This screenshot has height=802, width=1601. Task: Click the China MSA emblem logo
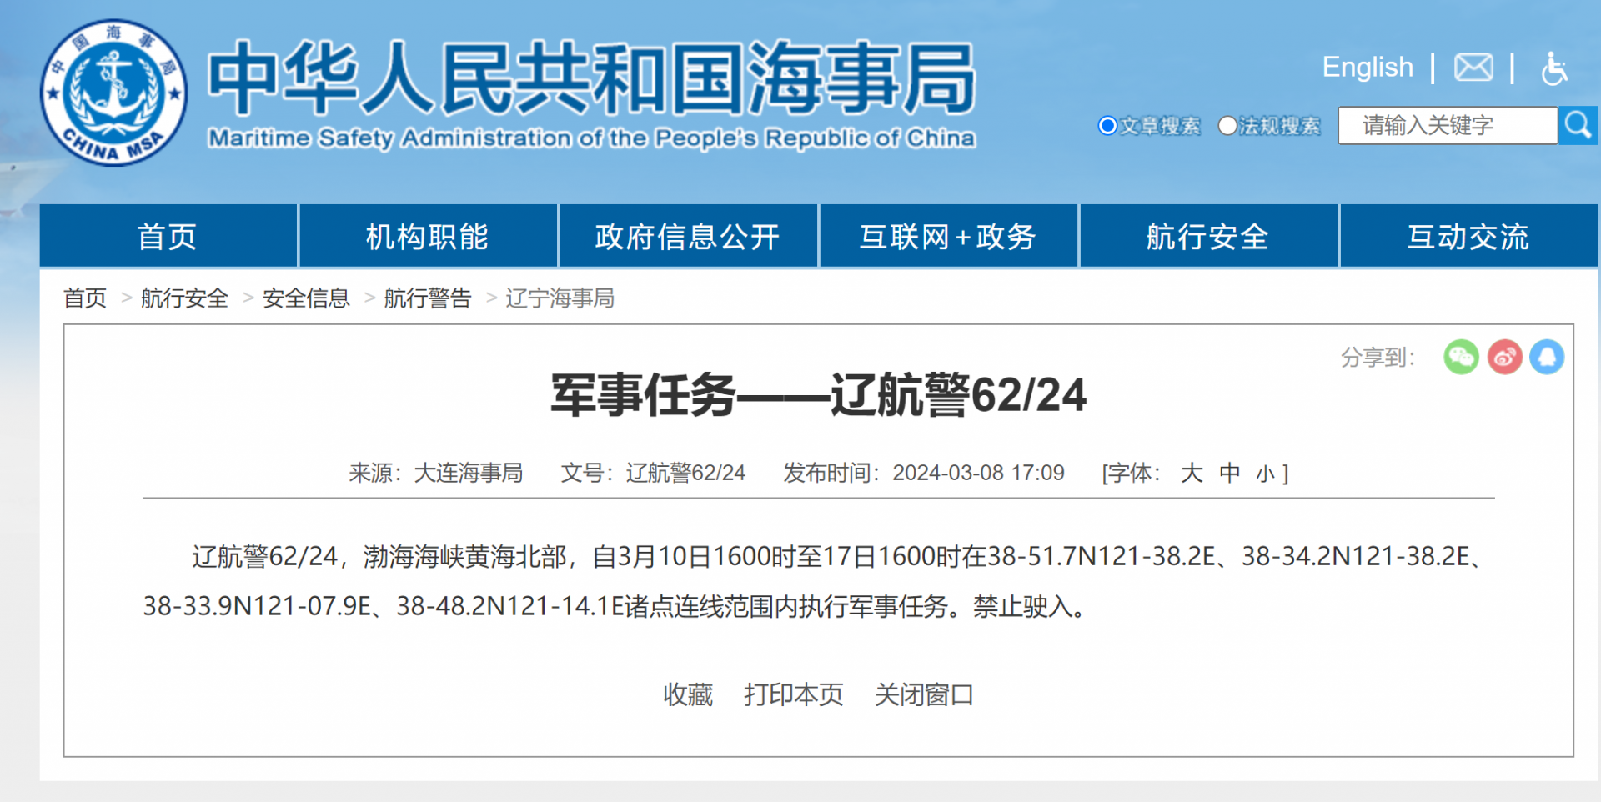click(114, 93)
